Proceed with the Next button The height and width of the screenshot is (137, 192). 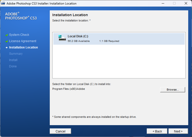(178, 131)
